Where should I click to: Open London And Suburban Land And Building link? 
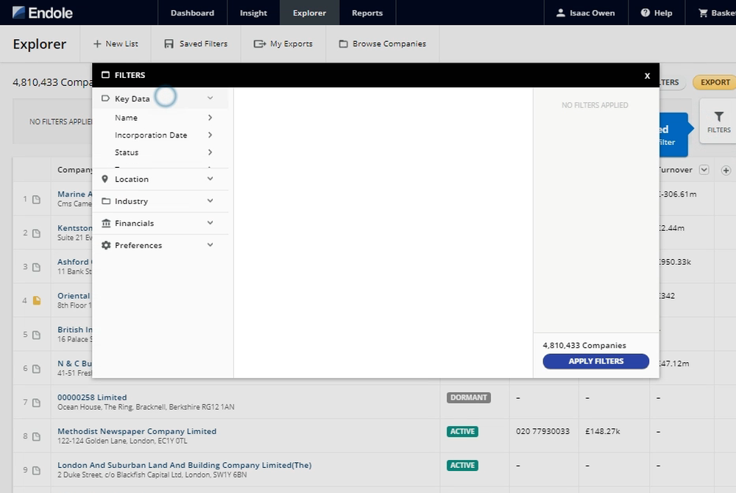point(185,465)
